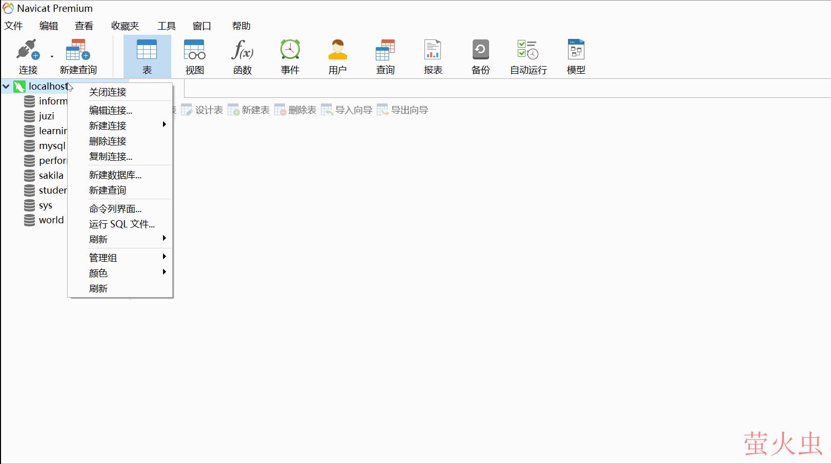This screenshot has height=464, width=831.
Task: Click 命令列界面 in the context menu
Action: point(115,208)
